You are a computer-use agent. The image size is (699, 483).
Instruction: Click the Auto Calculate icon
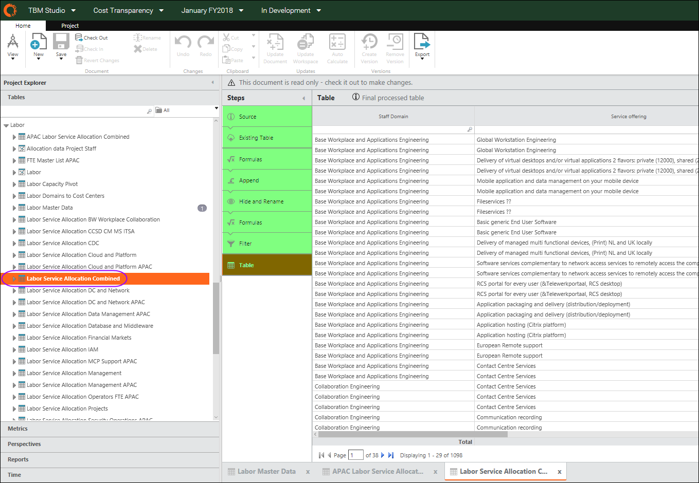[337, 42]
